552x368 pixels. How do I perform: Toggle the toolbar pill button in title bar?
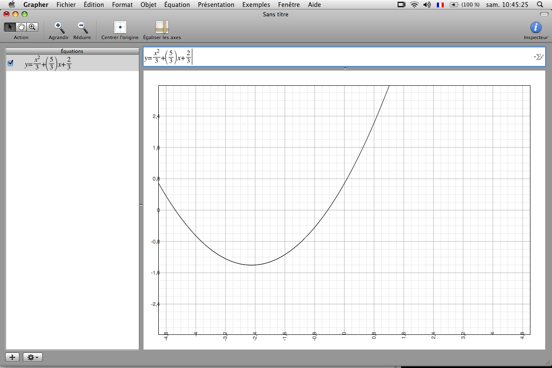(544, 14)
